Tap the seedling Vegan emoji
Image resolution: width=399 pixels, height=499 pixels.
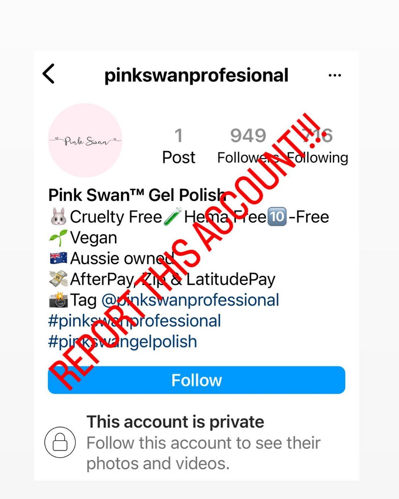click(x=58, y=238)
